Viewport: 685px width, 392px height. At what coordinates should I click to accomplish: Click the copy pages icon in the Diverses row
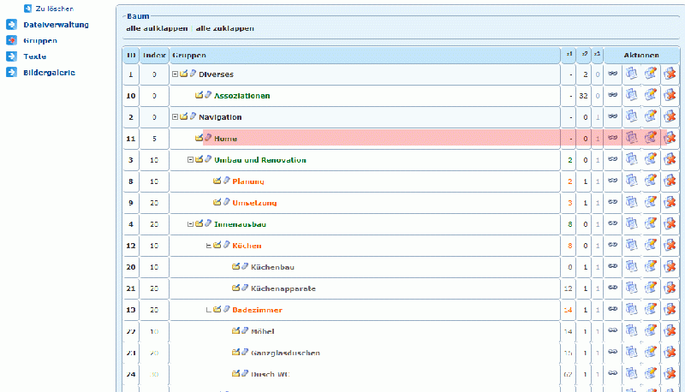(x=631, y=74)
